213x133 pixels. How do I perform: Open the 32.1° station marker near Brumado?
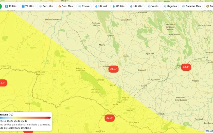[186, 67]
